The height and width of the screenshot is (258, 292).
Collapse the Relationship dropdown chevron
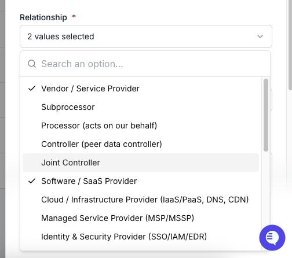coord(260,36)
